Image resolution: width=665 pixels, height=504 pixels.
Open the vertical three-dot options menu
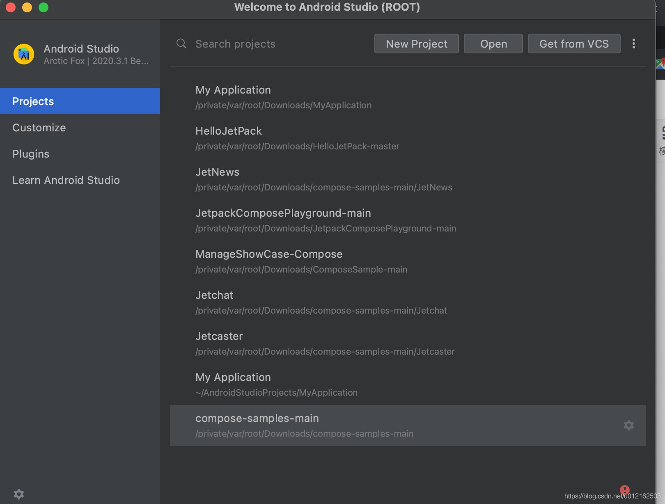634,44
